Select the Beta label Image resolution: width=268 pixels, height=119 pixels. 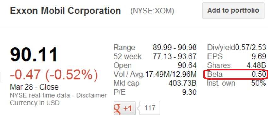click(x=215, y=74)
